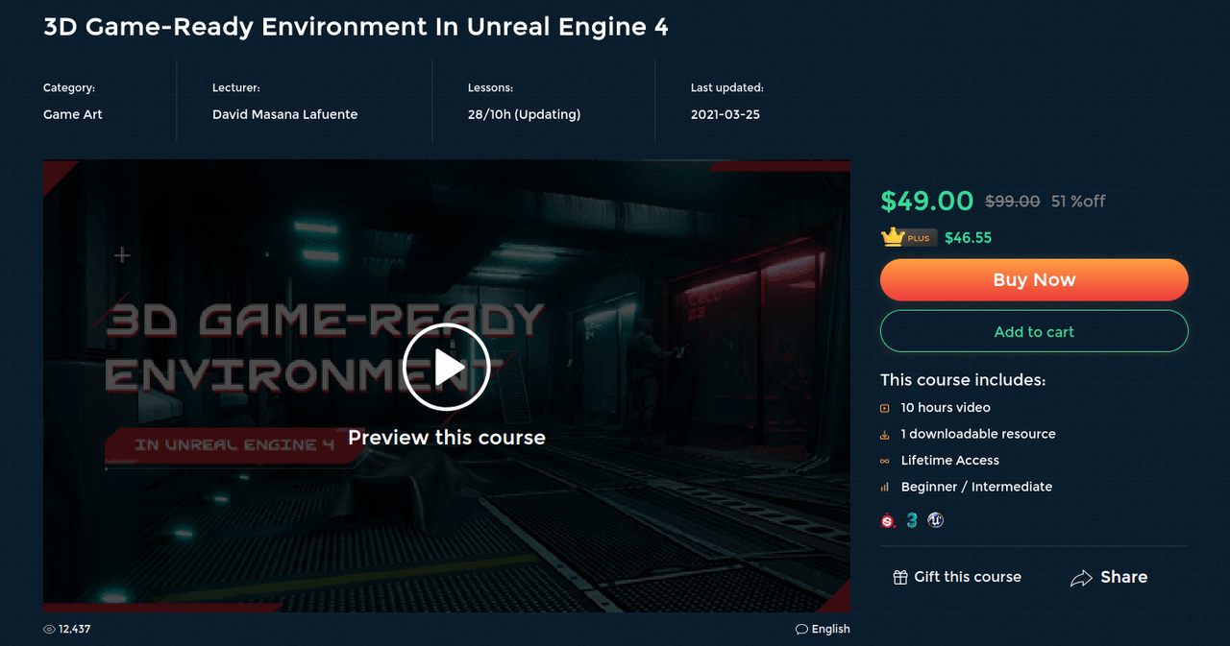This screenshot has width=1230, height=646.
Task: Click the Buy Now button
Action: (1034, 280)
